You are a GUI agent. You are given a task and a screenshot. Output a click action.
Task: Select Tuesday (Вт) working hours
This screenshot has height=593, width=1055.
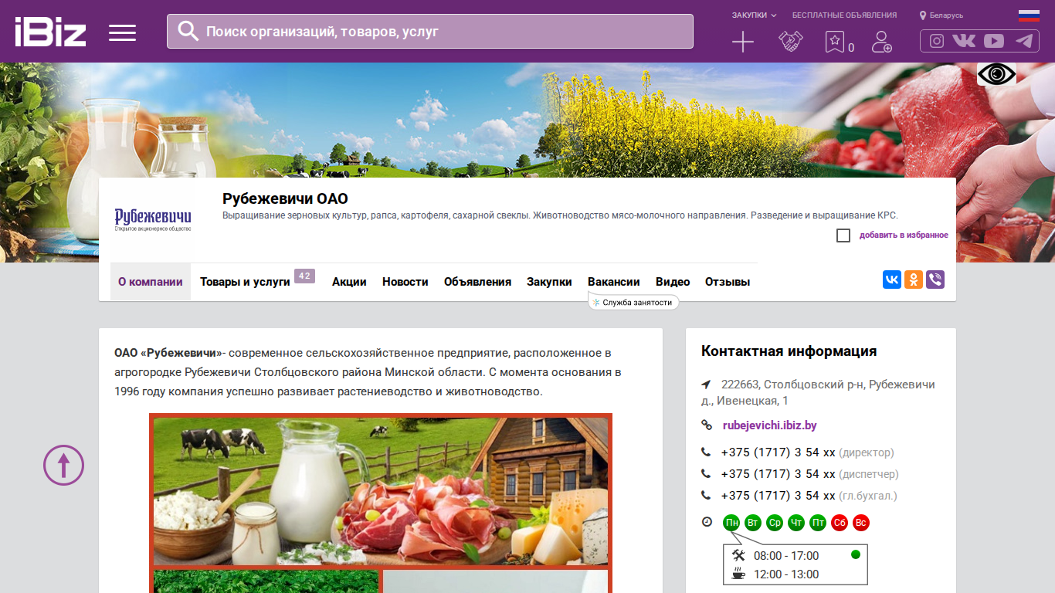point(753,523)
